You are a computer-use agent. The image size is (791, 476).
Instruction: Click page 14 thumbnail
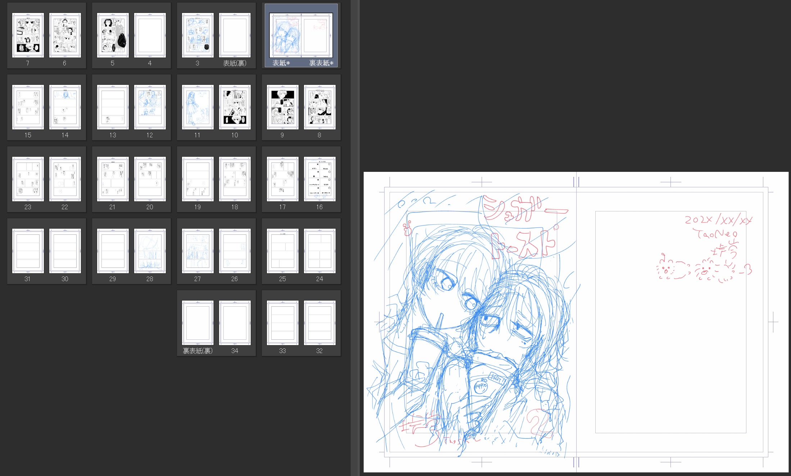[65, 107]
